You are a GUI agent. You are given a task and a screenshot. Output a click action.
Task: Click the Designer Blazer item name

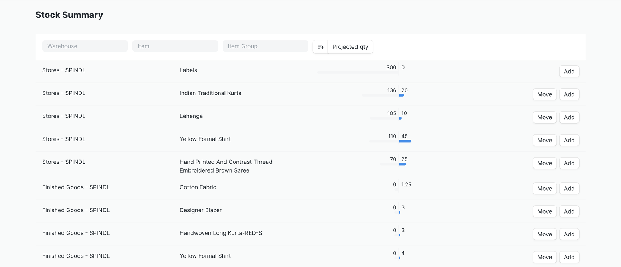pyautogui.click(x=200, y=210)
